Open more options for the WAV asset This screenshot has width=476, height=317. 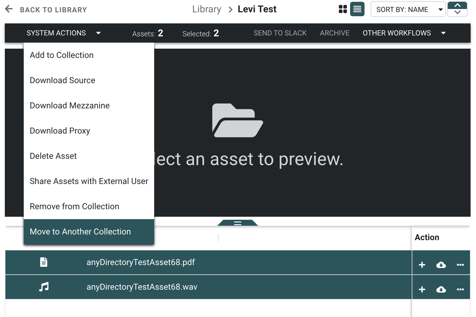pyautogui.click(x=460, y=289)
